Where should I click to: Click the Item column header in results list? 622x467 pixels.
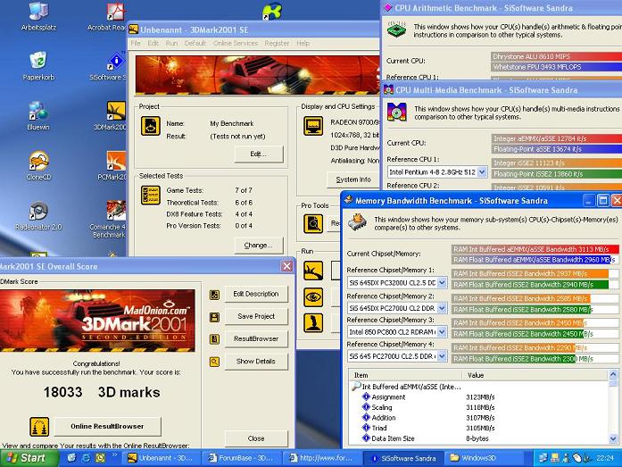[405, 375]
